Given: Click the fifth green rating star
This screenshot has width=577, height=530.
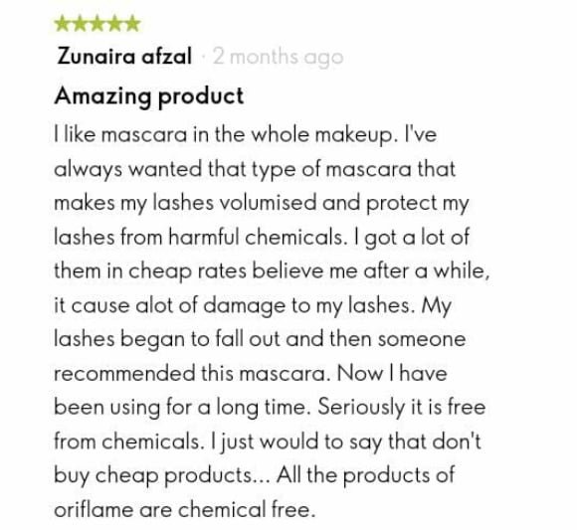Looking at the screenshot, I should coord(131,24).
